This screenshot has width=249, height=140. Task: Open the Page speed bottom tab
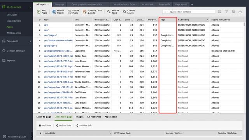pyautogui.click(x=110, y=117)
